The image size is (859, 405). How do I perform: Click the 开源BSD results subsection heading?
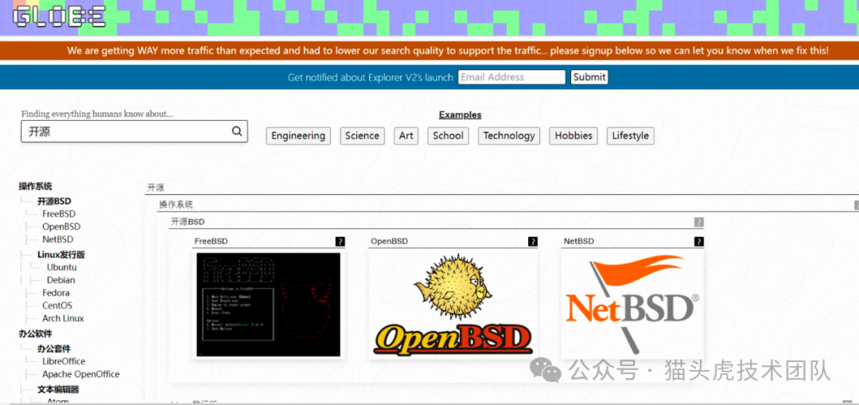188,222
